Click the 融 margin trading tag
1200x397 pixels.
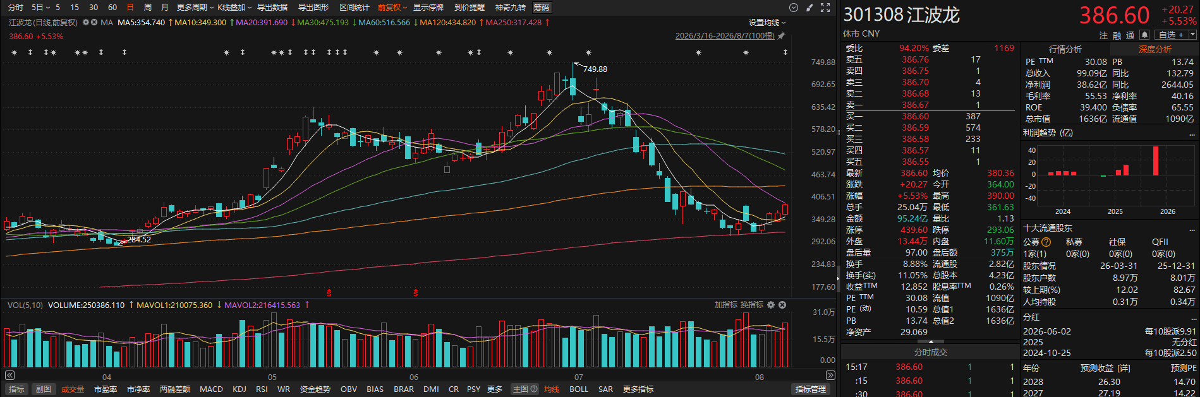[x=1117, y=35]
